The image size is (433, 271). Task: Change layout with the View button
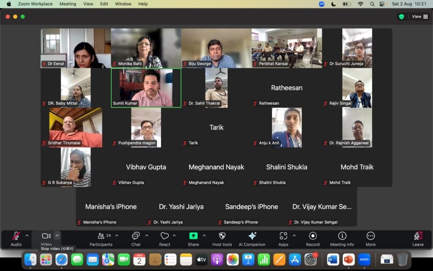[420, 17]
